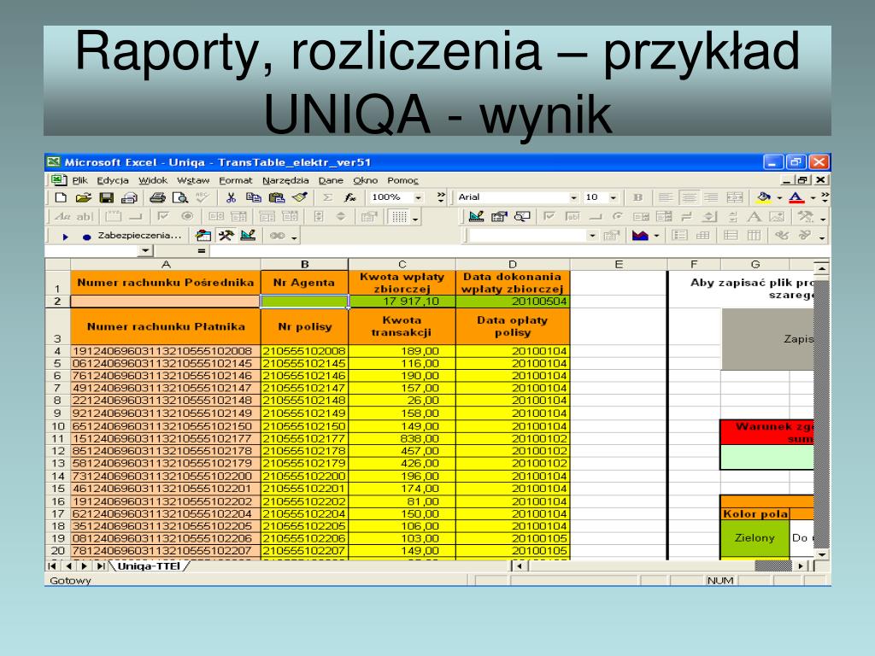Select policy number 210555102008 cell
The width and height of the screenshot is (875, 656).
point(304,351)
